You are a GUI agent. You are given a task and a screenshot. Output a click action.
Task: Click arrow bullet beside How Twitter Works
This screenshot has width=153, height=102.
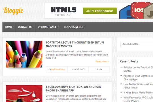[121, 84]
